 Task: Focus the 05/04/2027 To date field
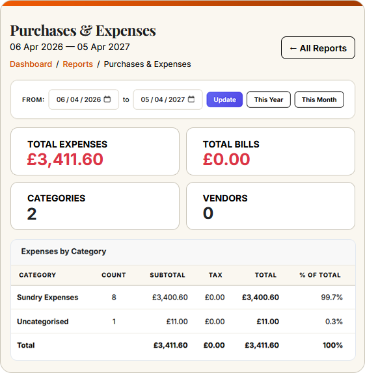(x=168, y=99)
